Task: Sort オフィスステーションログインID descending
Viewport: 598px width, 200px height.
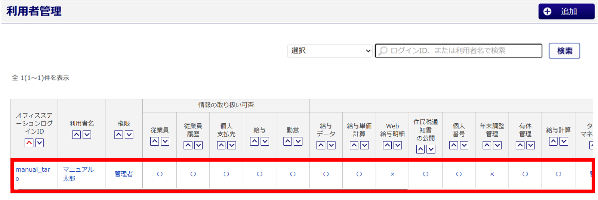Action: pos(39,143)
